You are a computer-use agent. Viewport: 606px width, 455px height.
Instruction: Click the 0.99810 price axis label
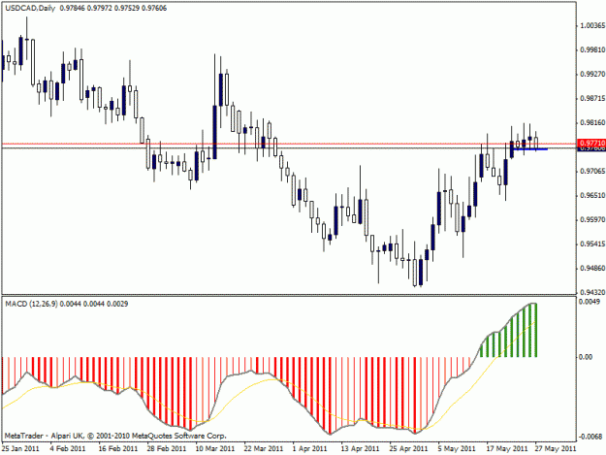[592, 49]
